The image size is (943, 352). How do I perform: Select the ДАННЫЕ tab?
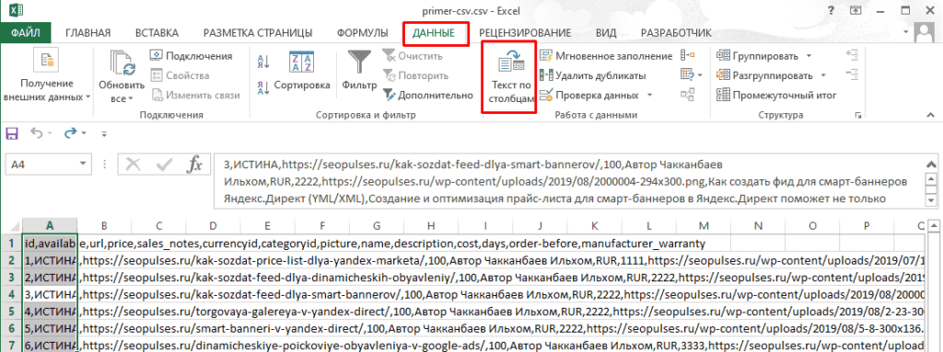pos(434,33)
